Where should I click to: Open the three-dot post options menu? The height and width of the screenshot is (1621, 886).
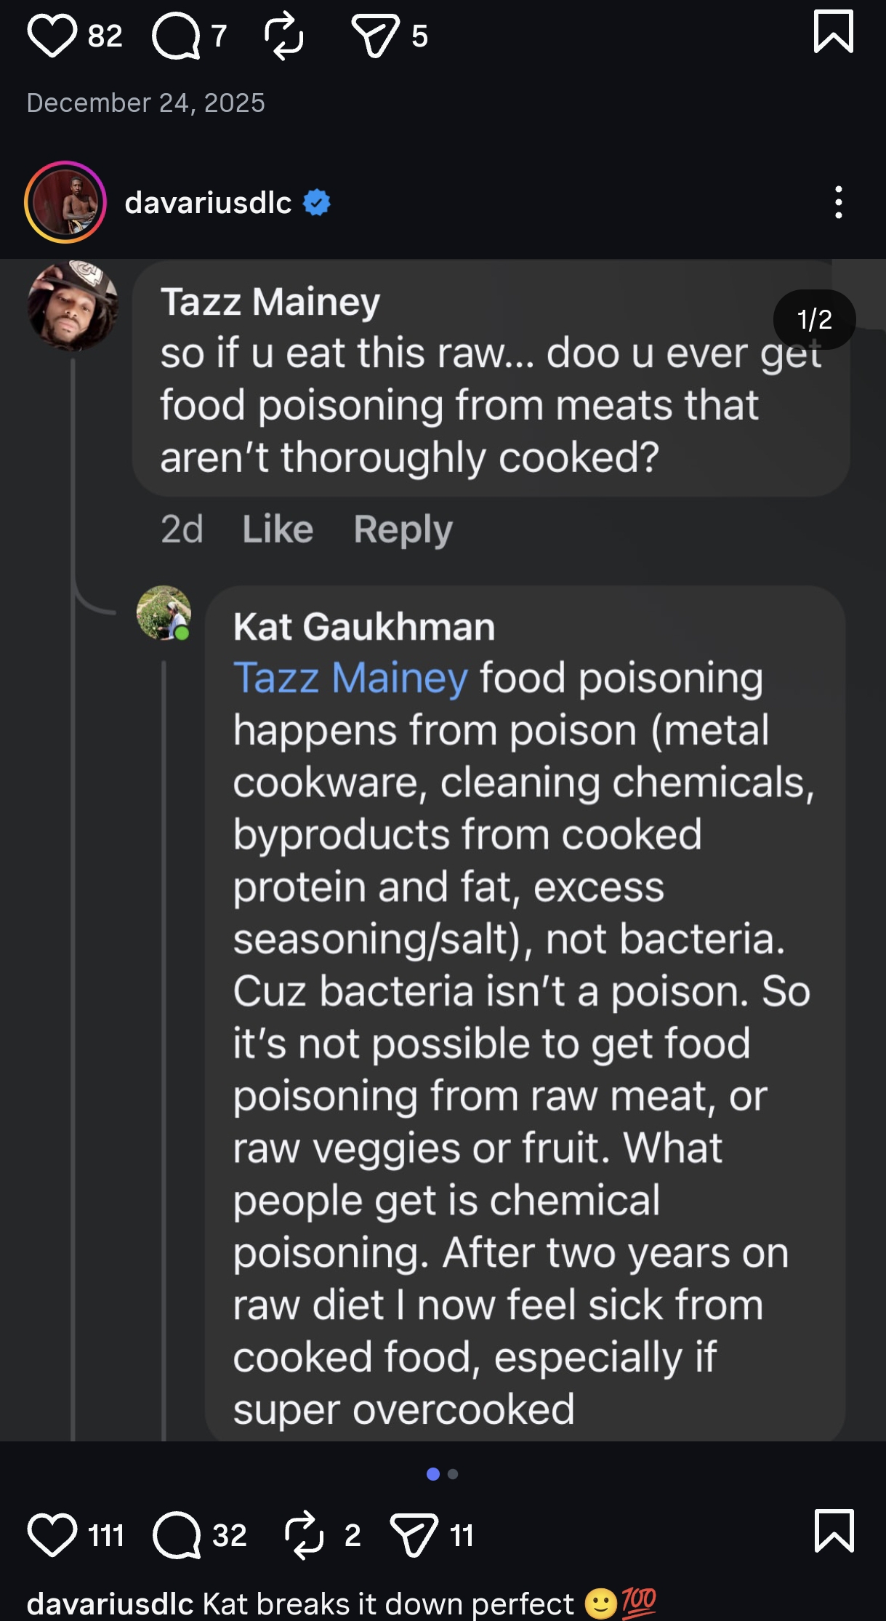click(839, 202)
